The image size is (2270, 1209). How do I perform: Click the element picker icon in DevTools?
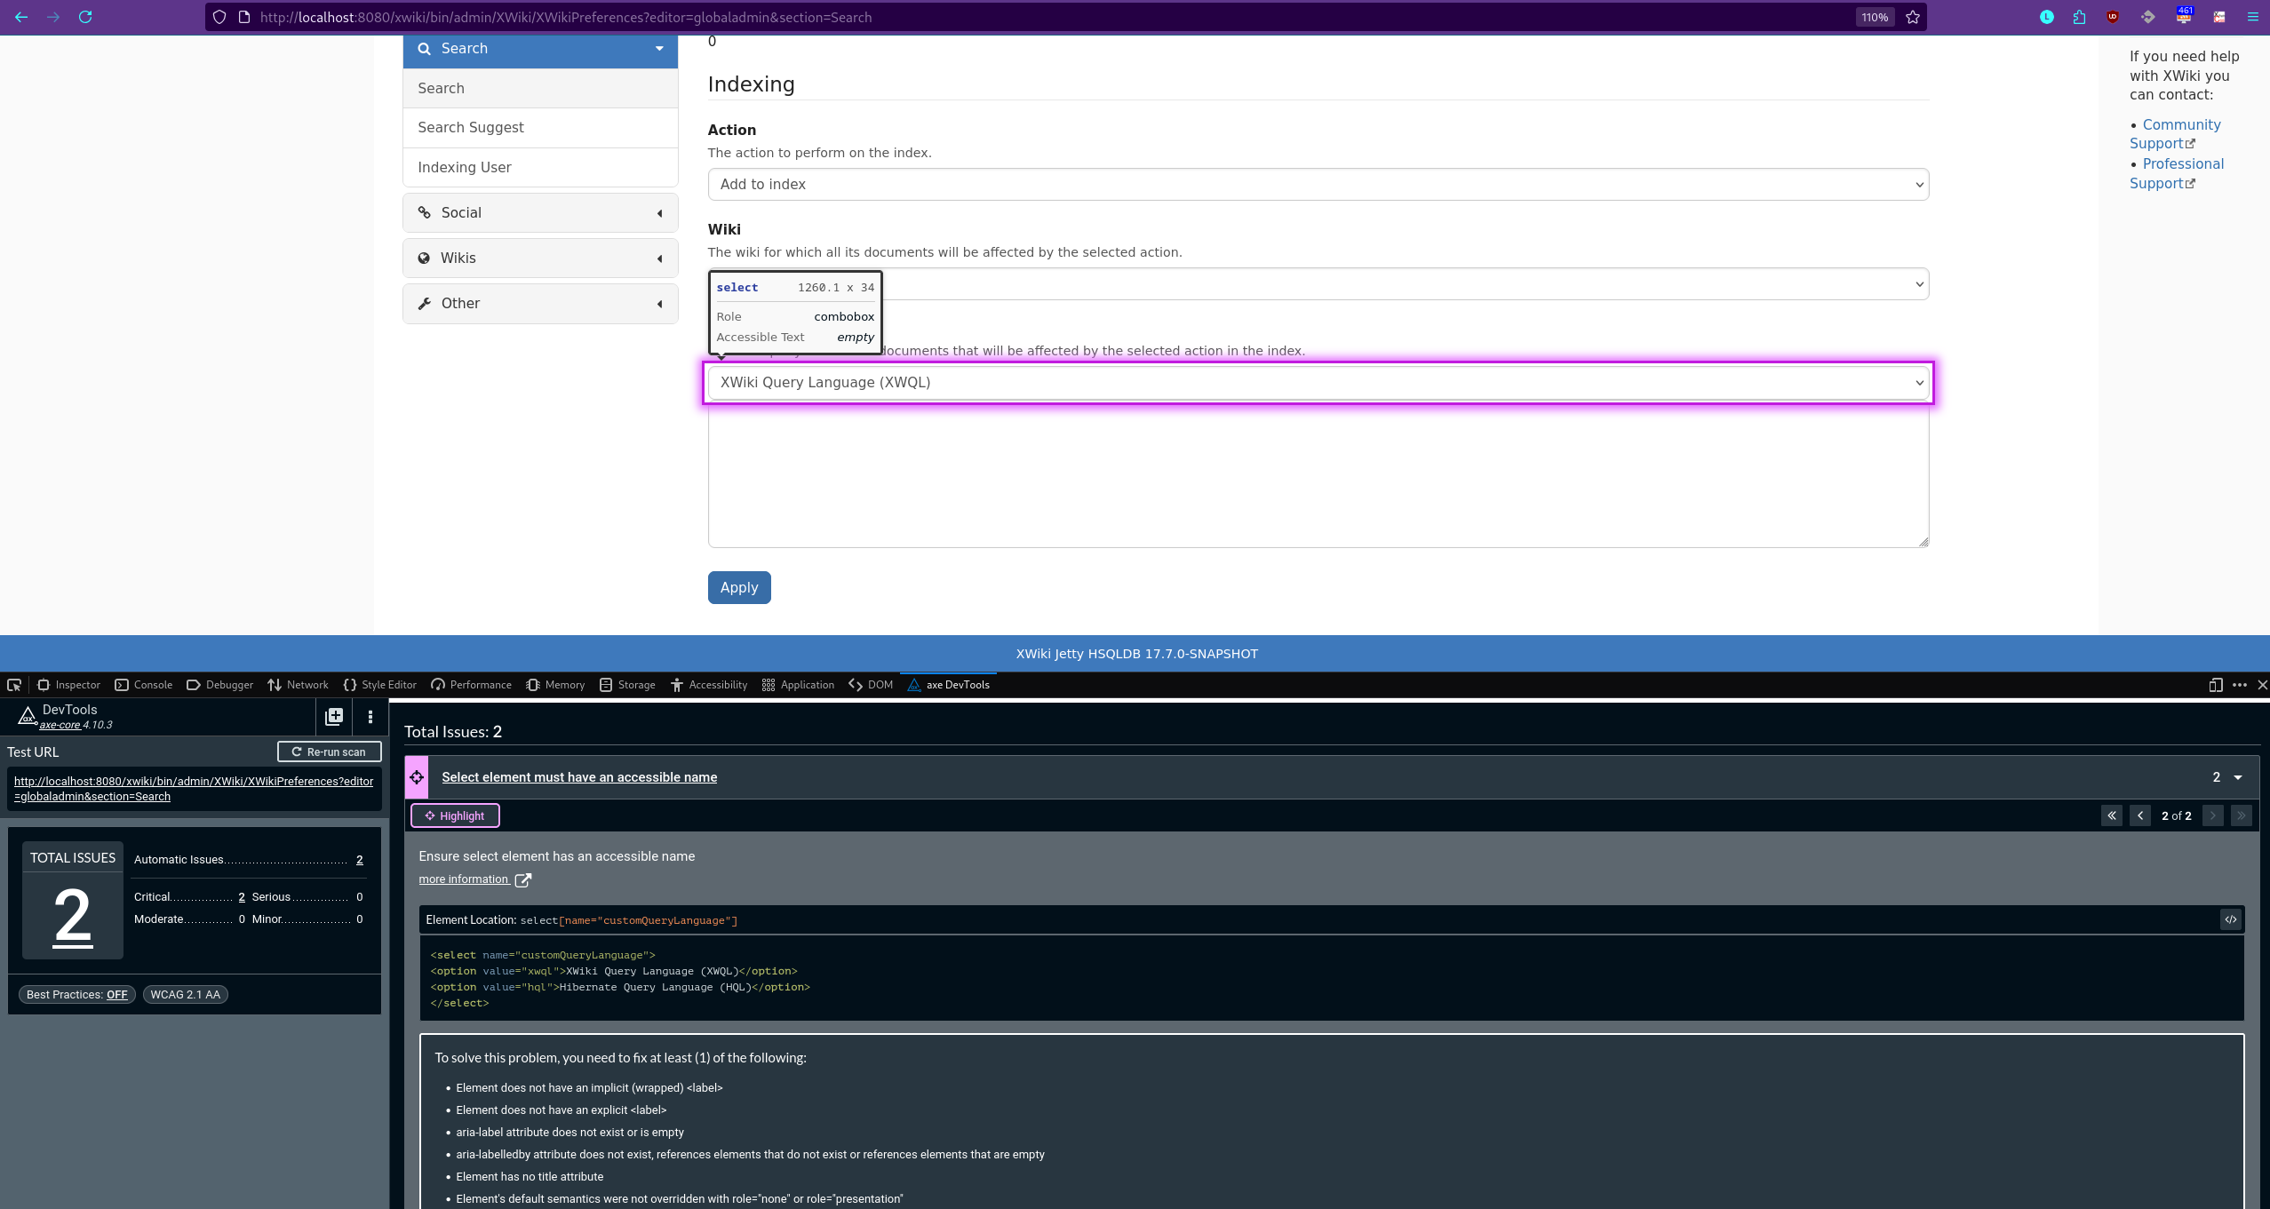(14, 685)
